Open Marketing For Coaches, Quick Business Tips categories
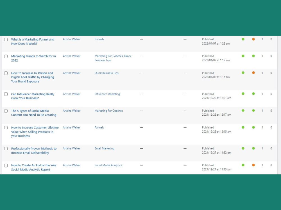Screen dimensions: 281x210 click(x=113, y=58)
